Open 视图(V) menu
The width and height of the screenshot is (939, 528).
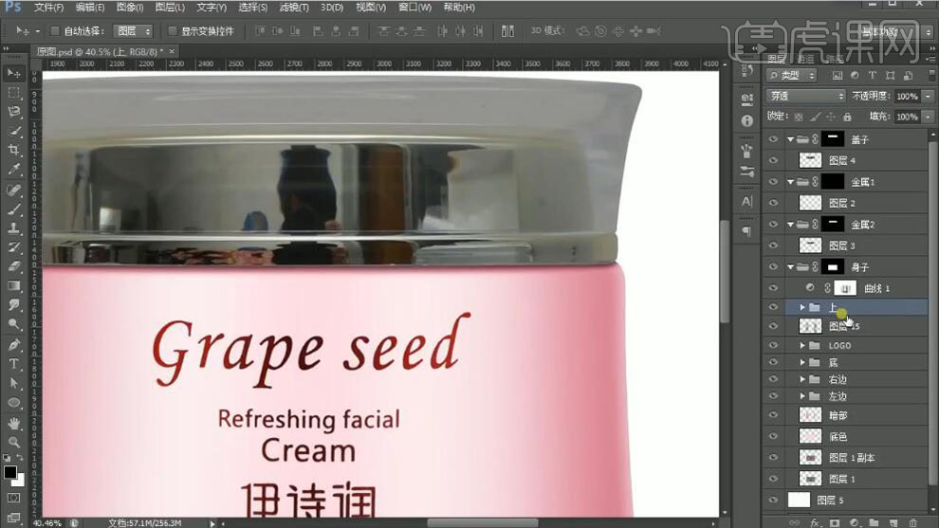[371, 8]
